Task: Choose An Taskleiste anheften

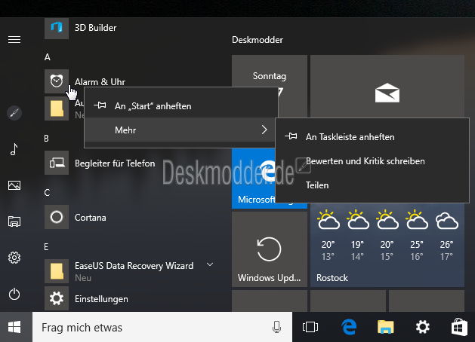Action: point(350,137)
